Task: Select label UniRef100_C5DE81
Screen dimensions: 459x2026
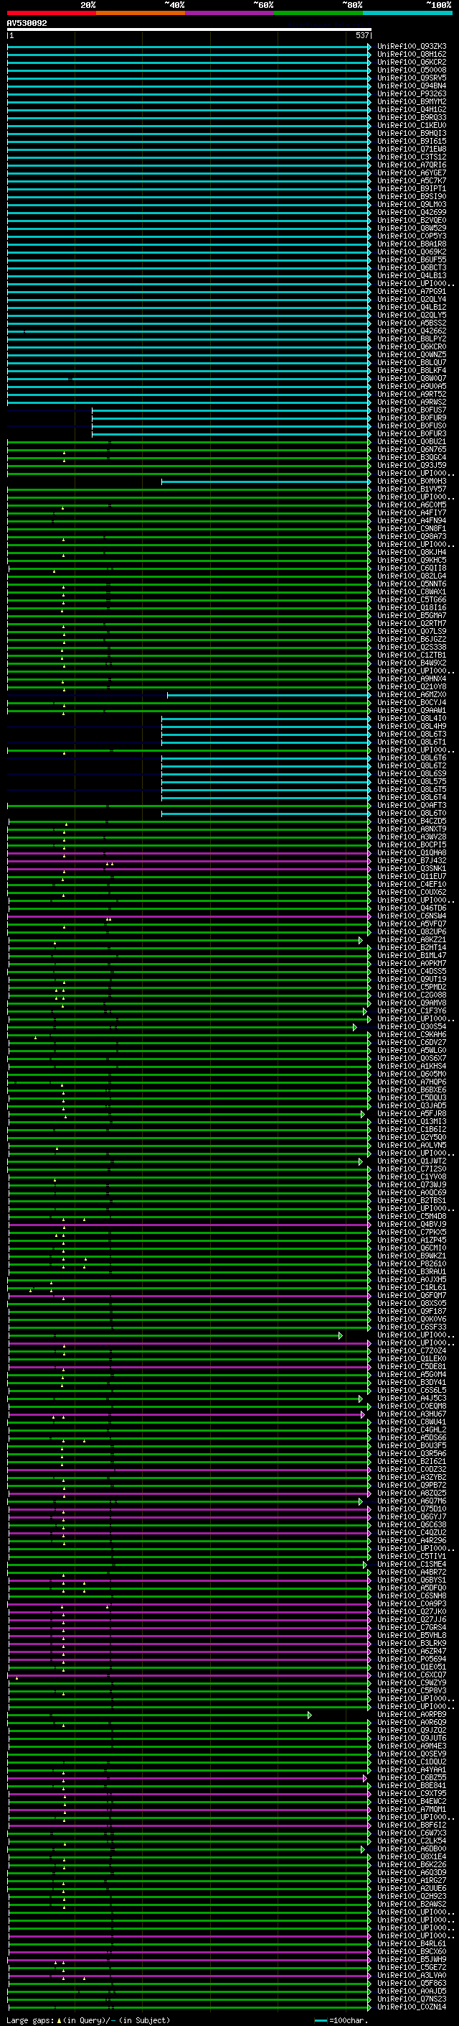Action: (x=412, y=1367)
